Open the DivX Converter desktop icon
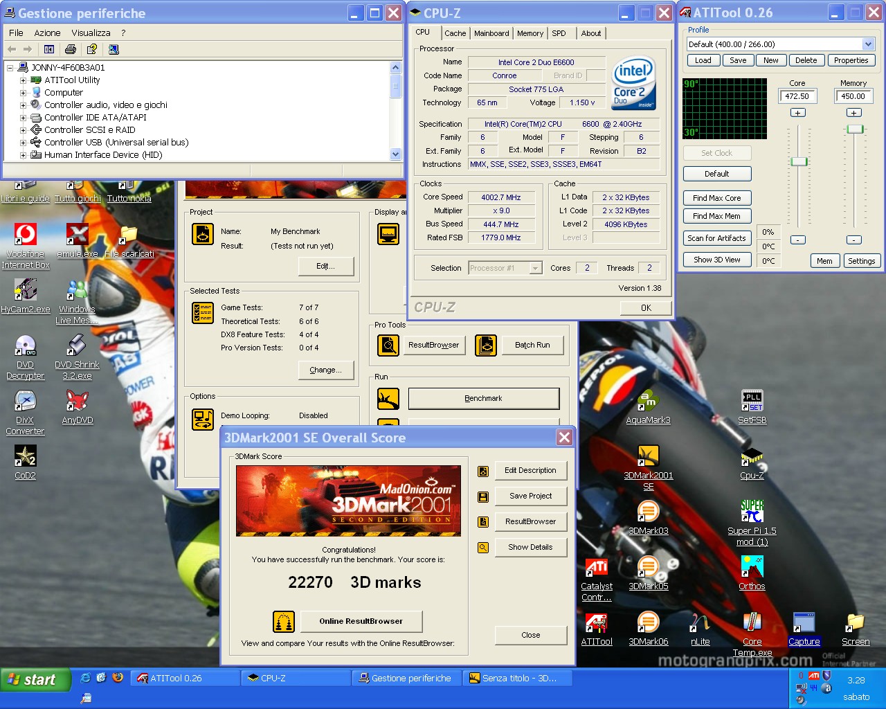Viewport: 886px width, 709px height. click(x=26, y=412)
